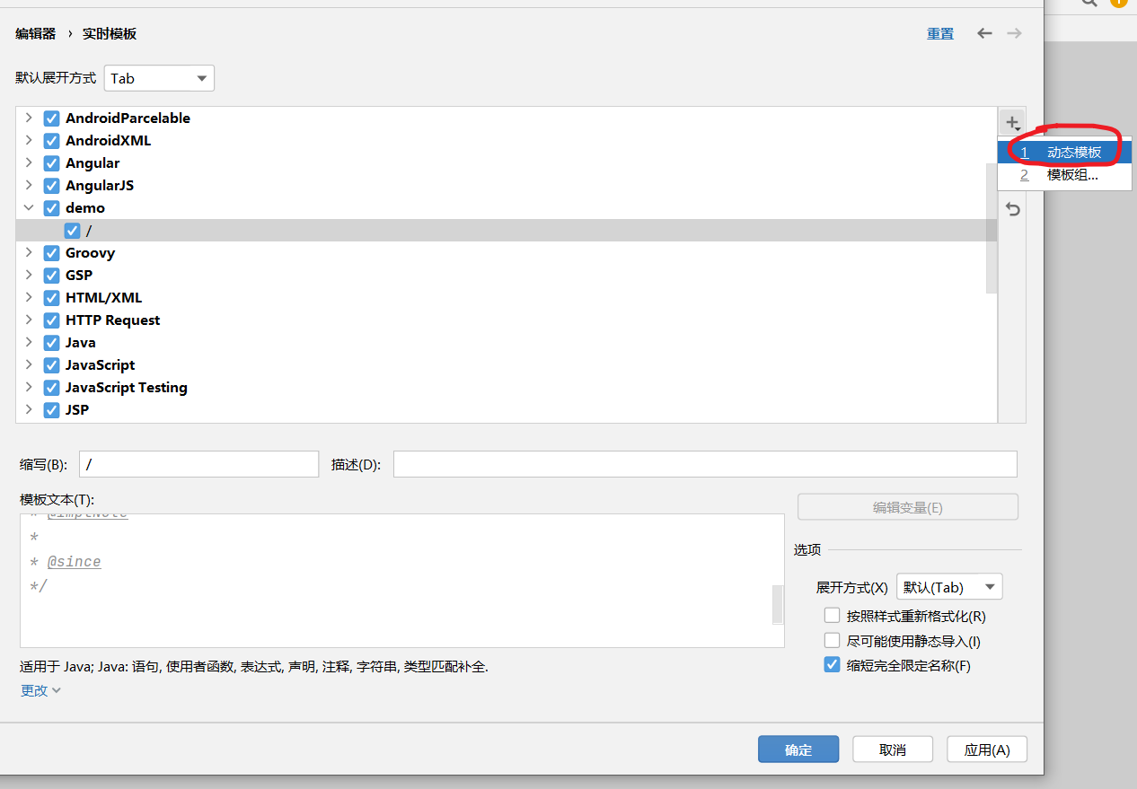Image resolution: width=1137 pixels, height=789 pixels.
Task: Click the template text editor scrollbar
Action: click(x=778, y=604)
